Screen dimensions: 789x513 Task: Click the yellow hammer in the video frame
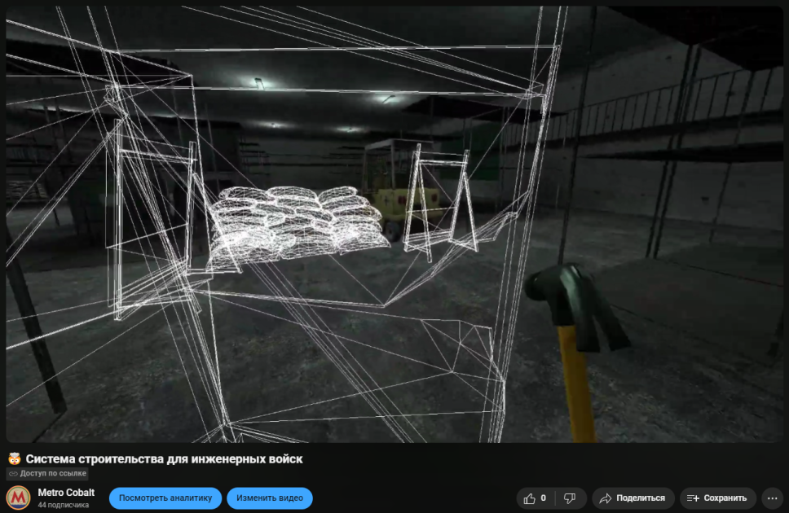576,347
